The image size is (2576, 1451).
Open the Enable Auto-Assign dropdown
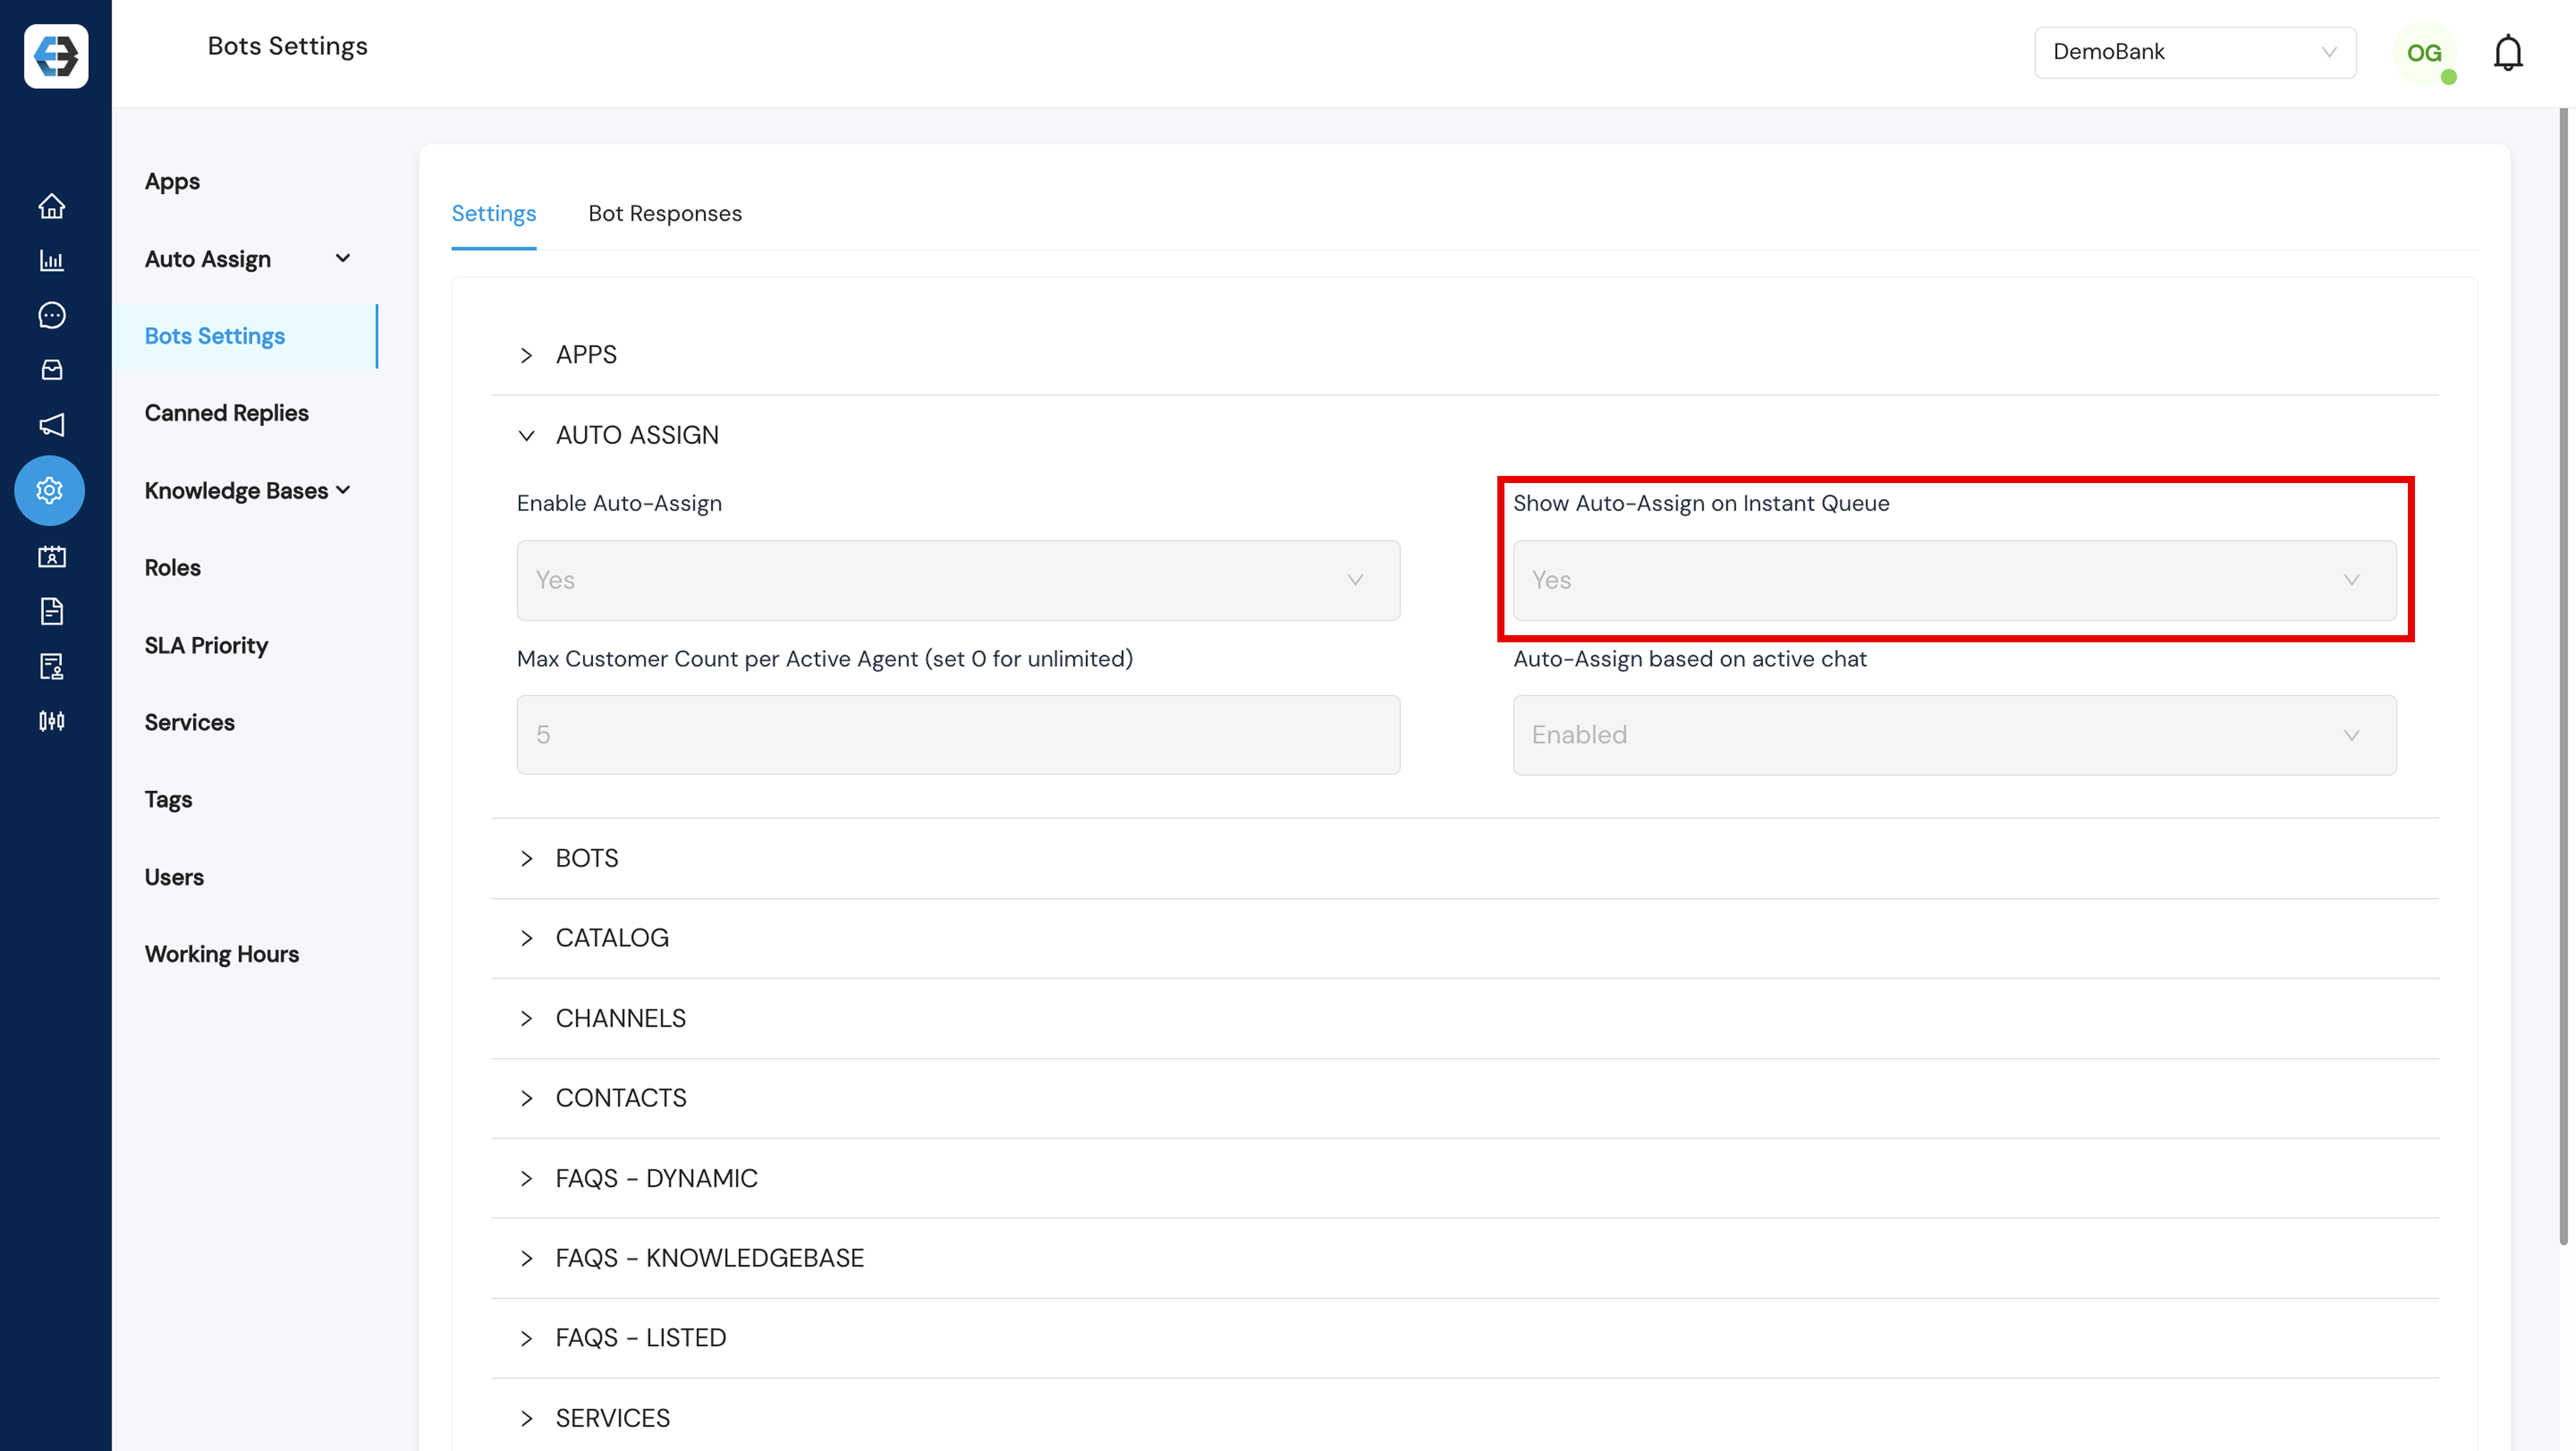click(958, 581)
